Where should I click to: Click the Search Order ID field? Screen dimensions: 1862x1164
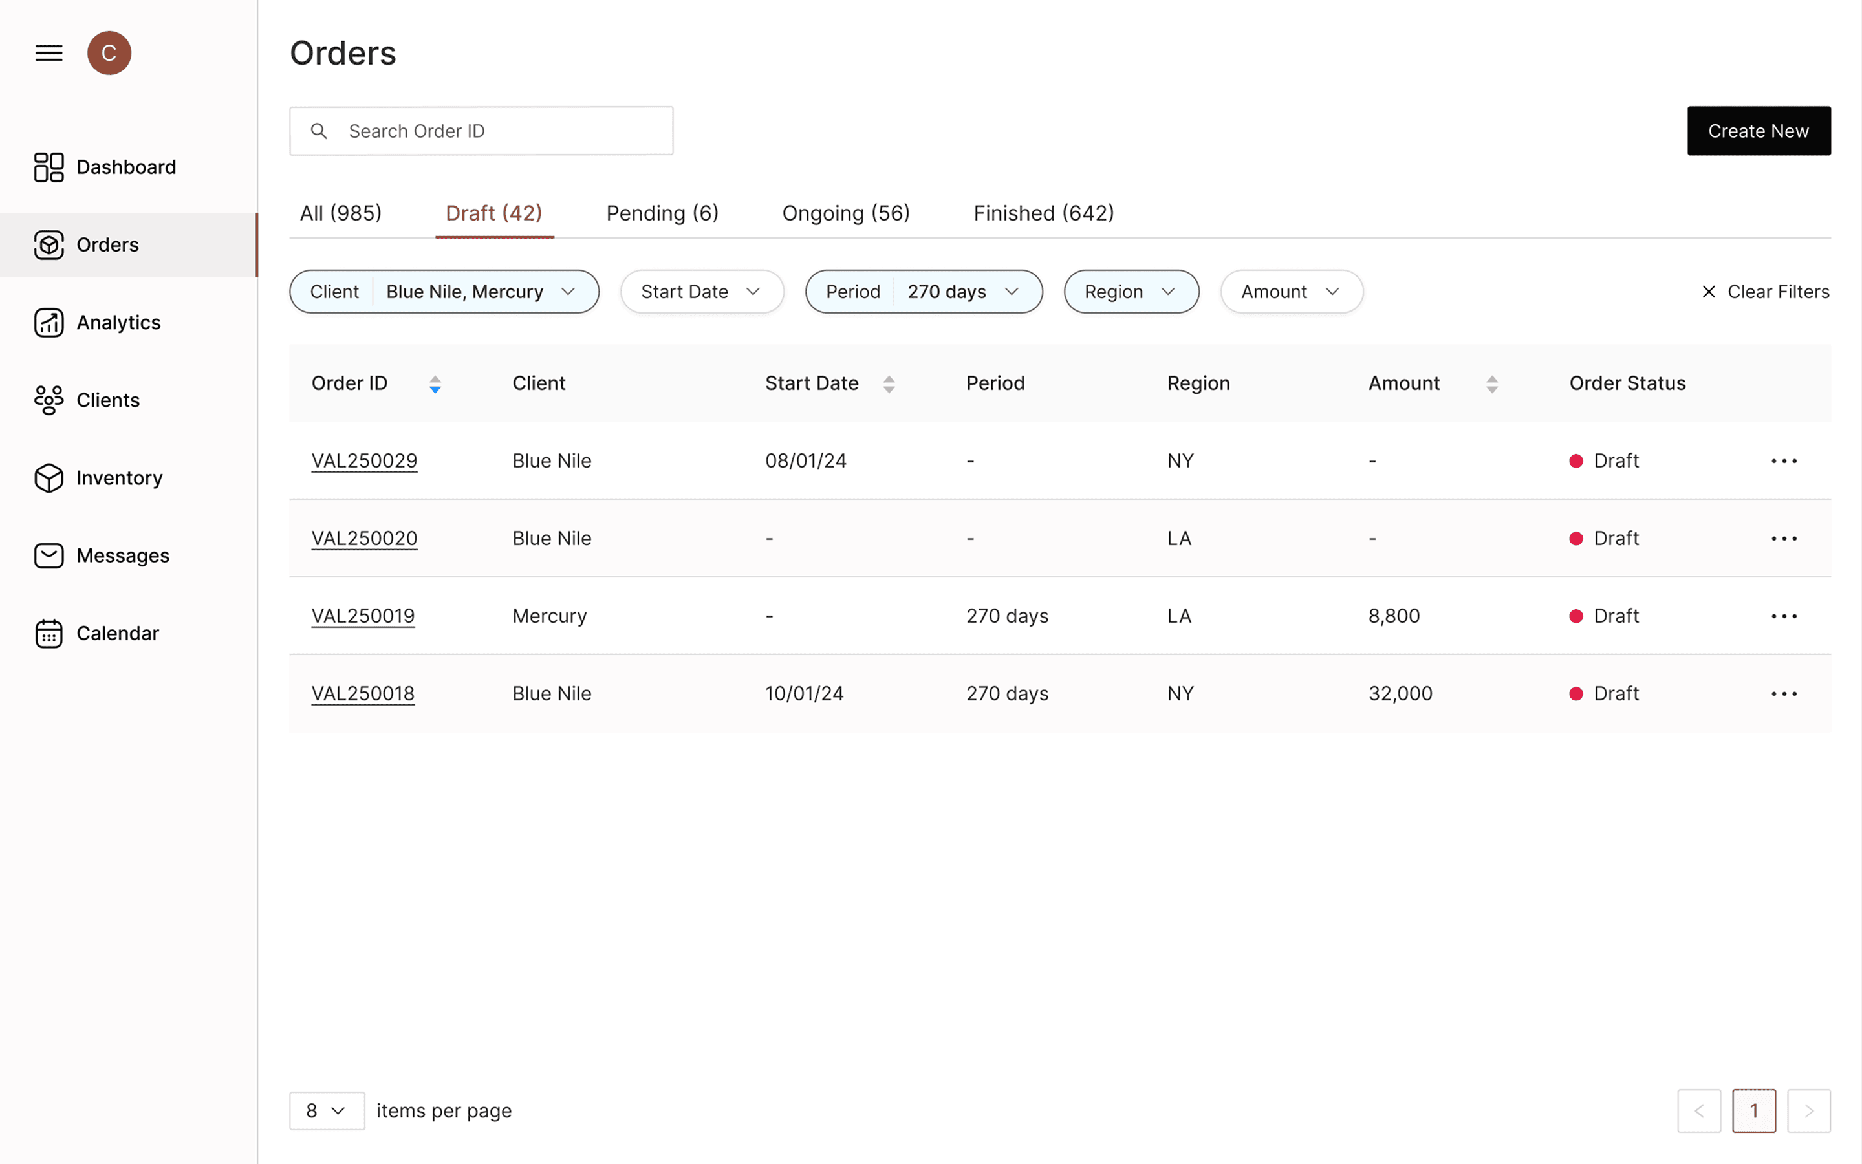click(x=493, y=131)
